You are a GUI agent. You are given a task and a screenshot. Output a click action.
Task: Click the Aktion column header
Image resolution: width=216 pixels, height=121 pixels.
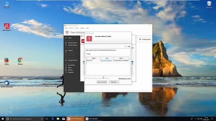click(121, 58)
